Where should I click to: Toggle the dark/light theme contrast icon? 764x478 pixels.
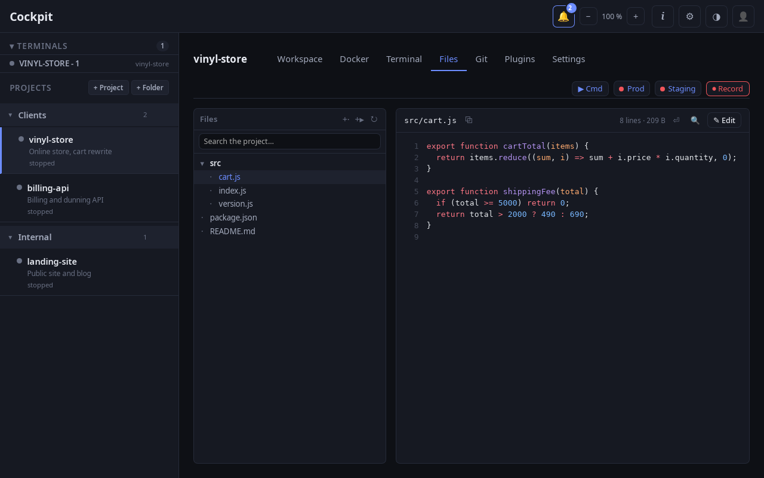pyautogui.click(x=716, y=17)
